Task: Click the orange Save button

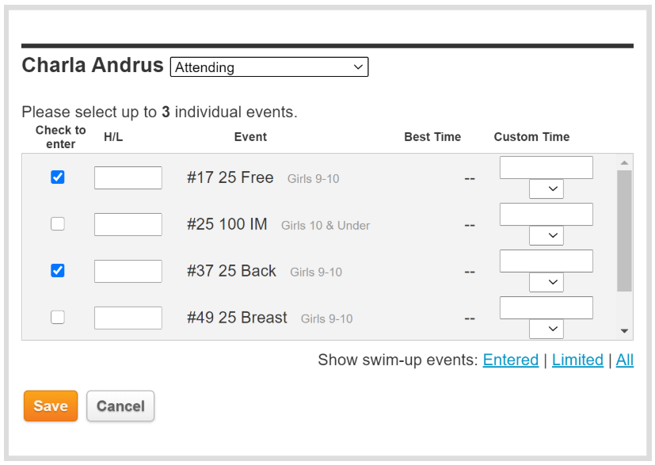Action: (51, 406)
